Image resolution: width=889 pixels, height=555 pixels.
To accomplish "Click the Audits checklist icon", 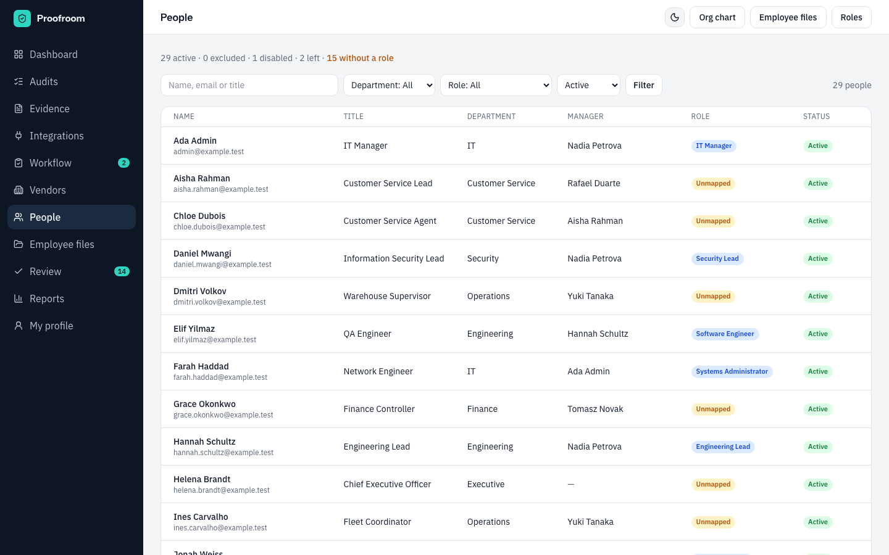I will [19, 81].
